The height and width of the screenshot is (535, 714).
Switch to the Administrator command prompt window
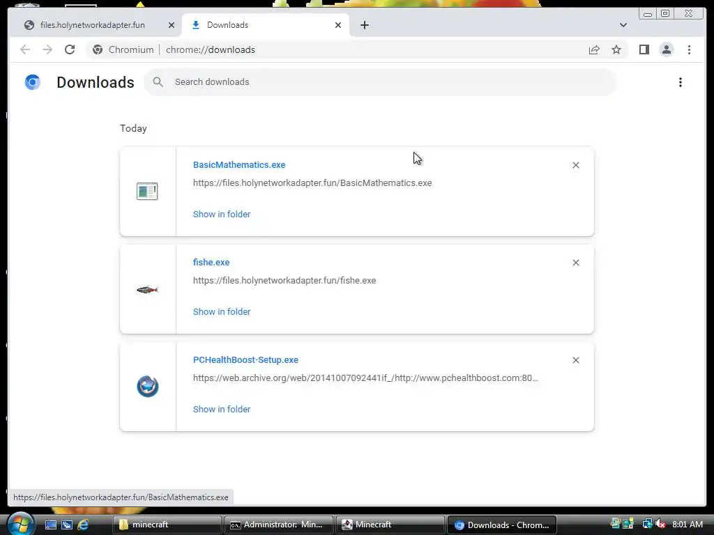278,525
